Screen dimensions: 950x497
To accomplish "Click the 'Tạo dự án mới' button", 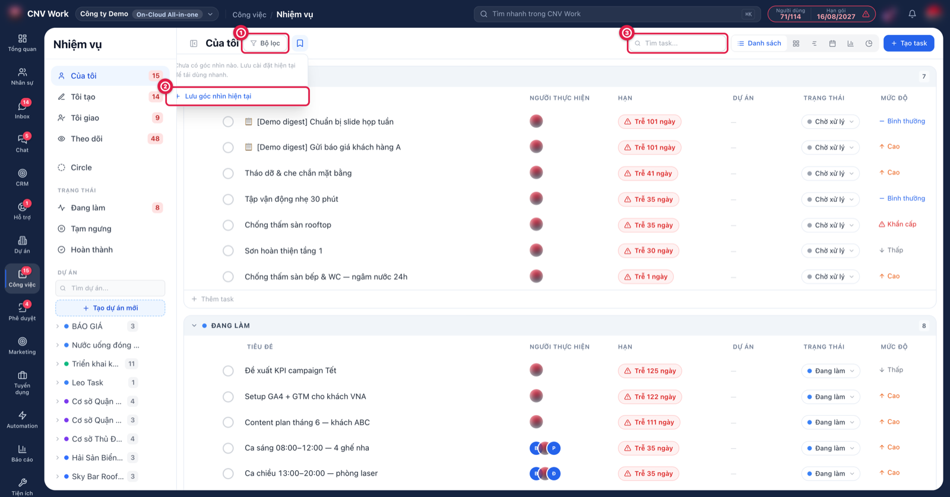I will tap(110, 308).
